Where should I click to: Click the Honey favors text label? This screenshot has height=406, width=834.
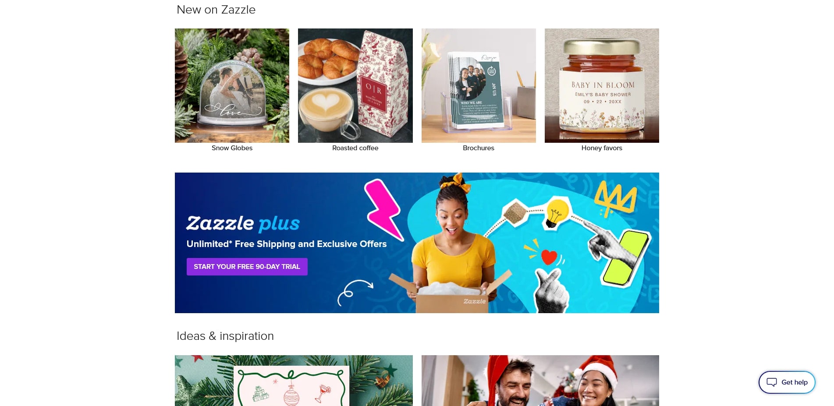point(602,148)
